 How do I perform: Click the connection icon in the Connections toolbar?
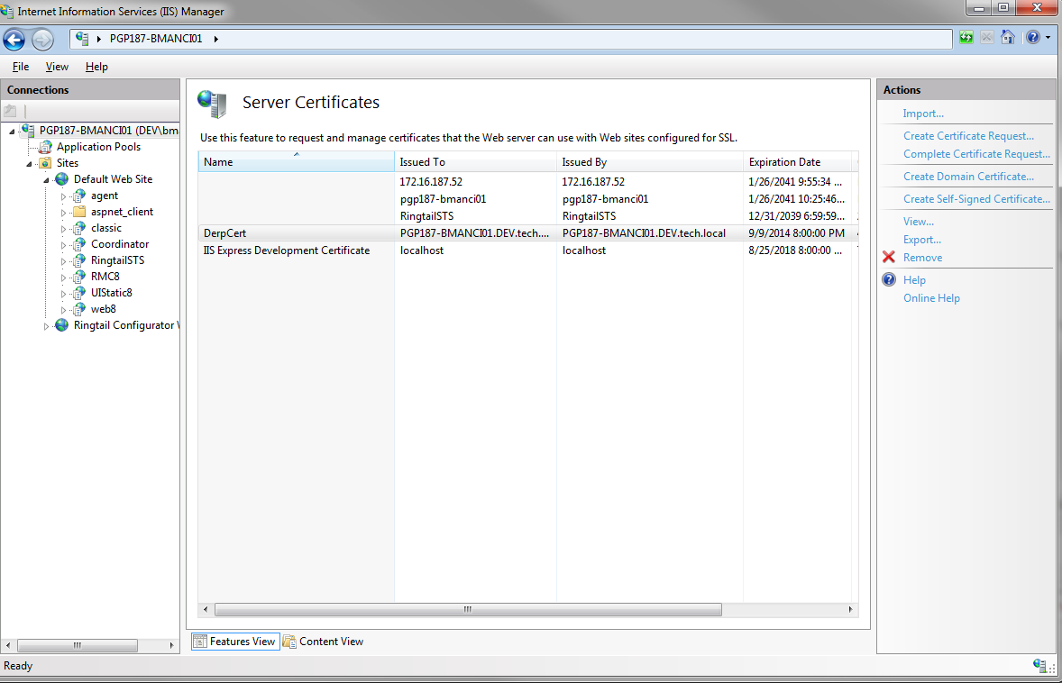click(x=10, y=110)
